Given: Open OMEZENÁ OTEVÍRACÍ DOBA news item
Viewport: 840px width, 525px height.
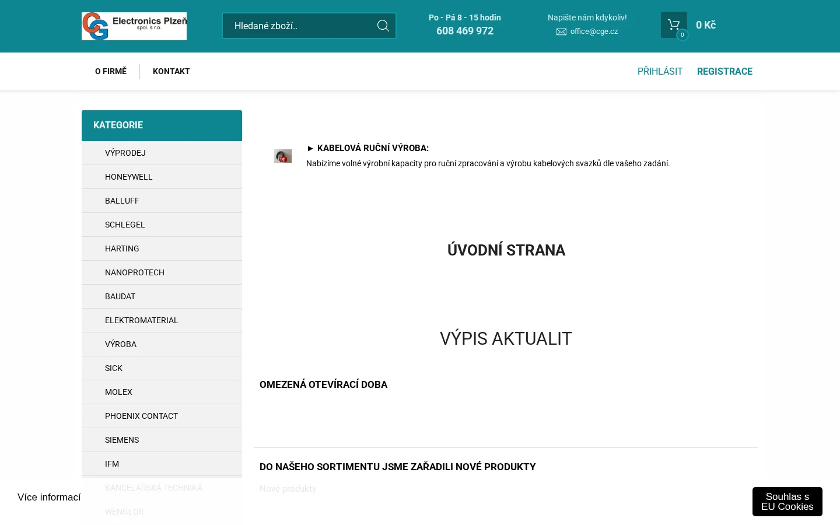Looking at the screenshot, I should point(323,384).
